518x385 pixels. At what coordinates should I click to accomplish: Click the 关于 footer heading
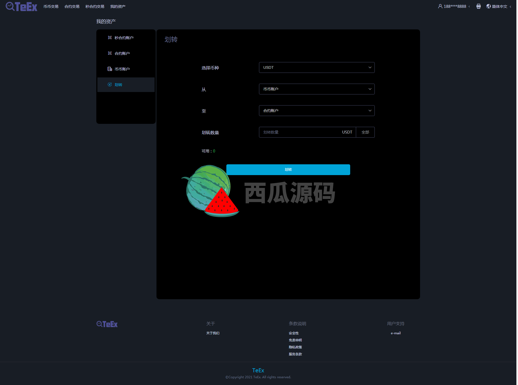211,323
